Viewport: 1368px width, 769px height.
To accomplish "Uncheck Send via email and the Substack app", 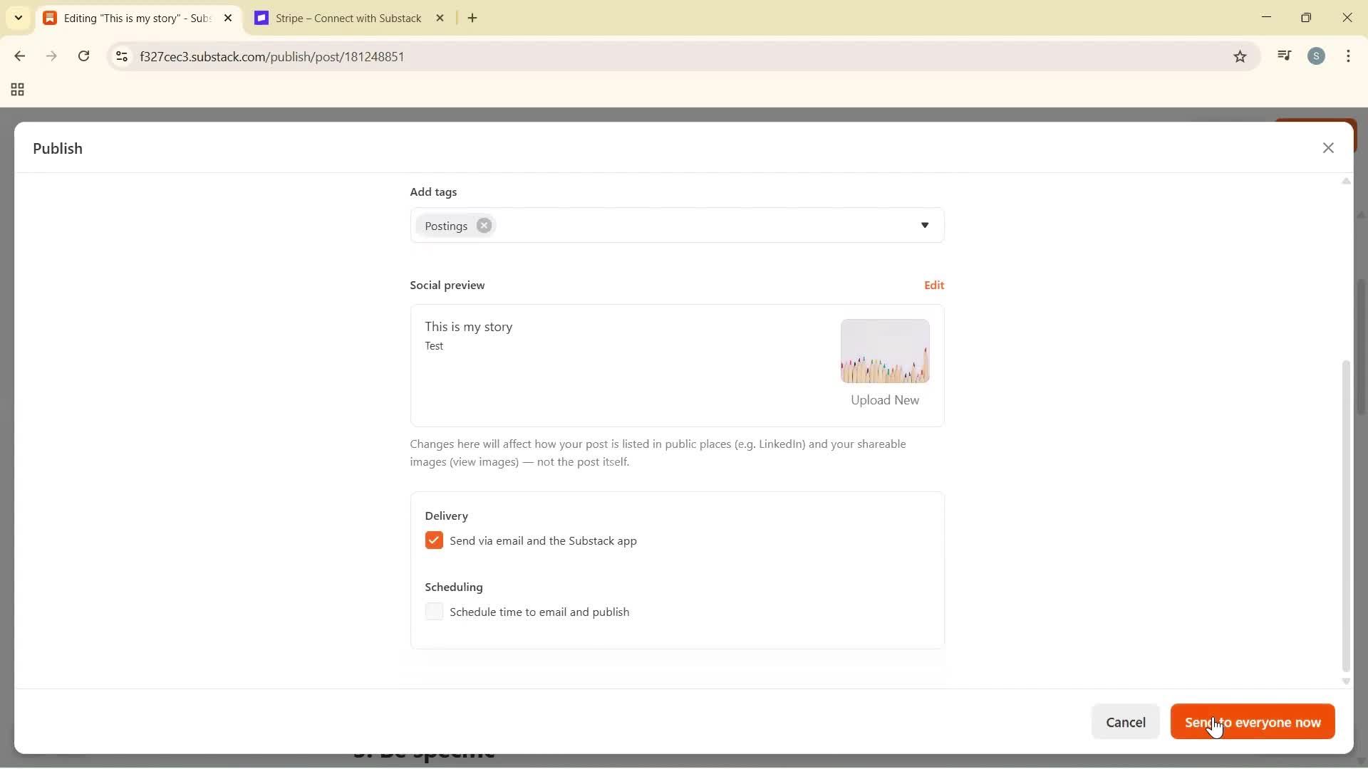I will point(435,540).
